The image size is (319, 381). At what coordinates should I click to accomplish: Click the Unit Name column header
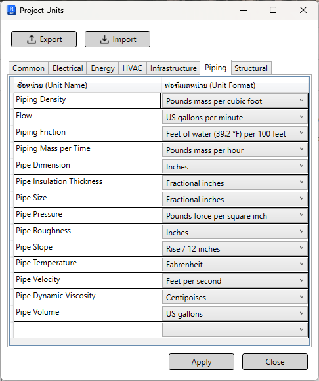click(x=88, y=85)
